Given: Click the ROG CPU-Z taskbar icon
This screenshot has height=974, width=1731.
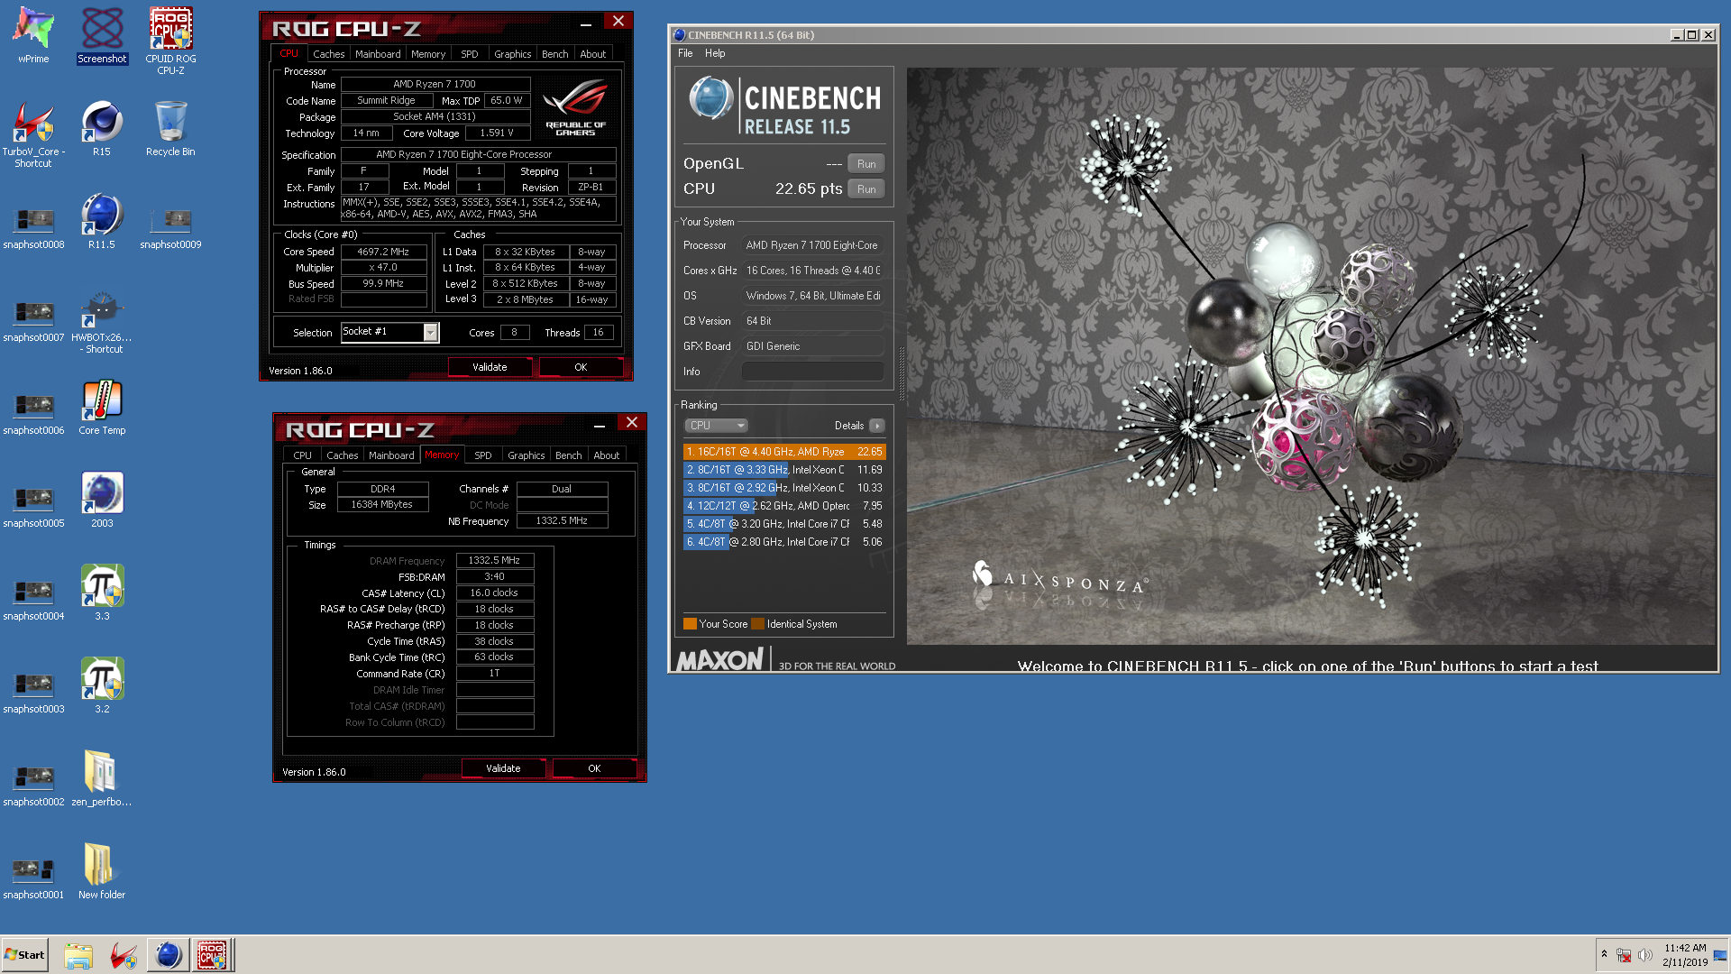Looking at the screenshot, I should (212, 955).
